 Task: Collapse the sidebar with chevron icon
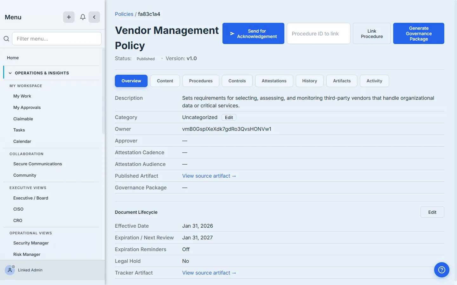(94, 17)
